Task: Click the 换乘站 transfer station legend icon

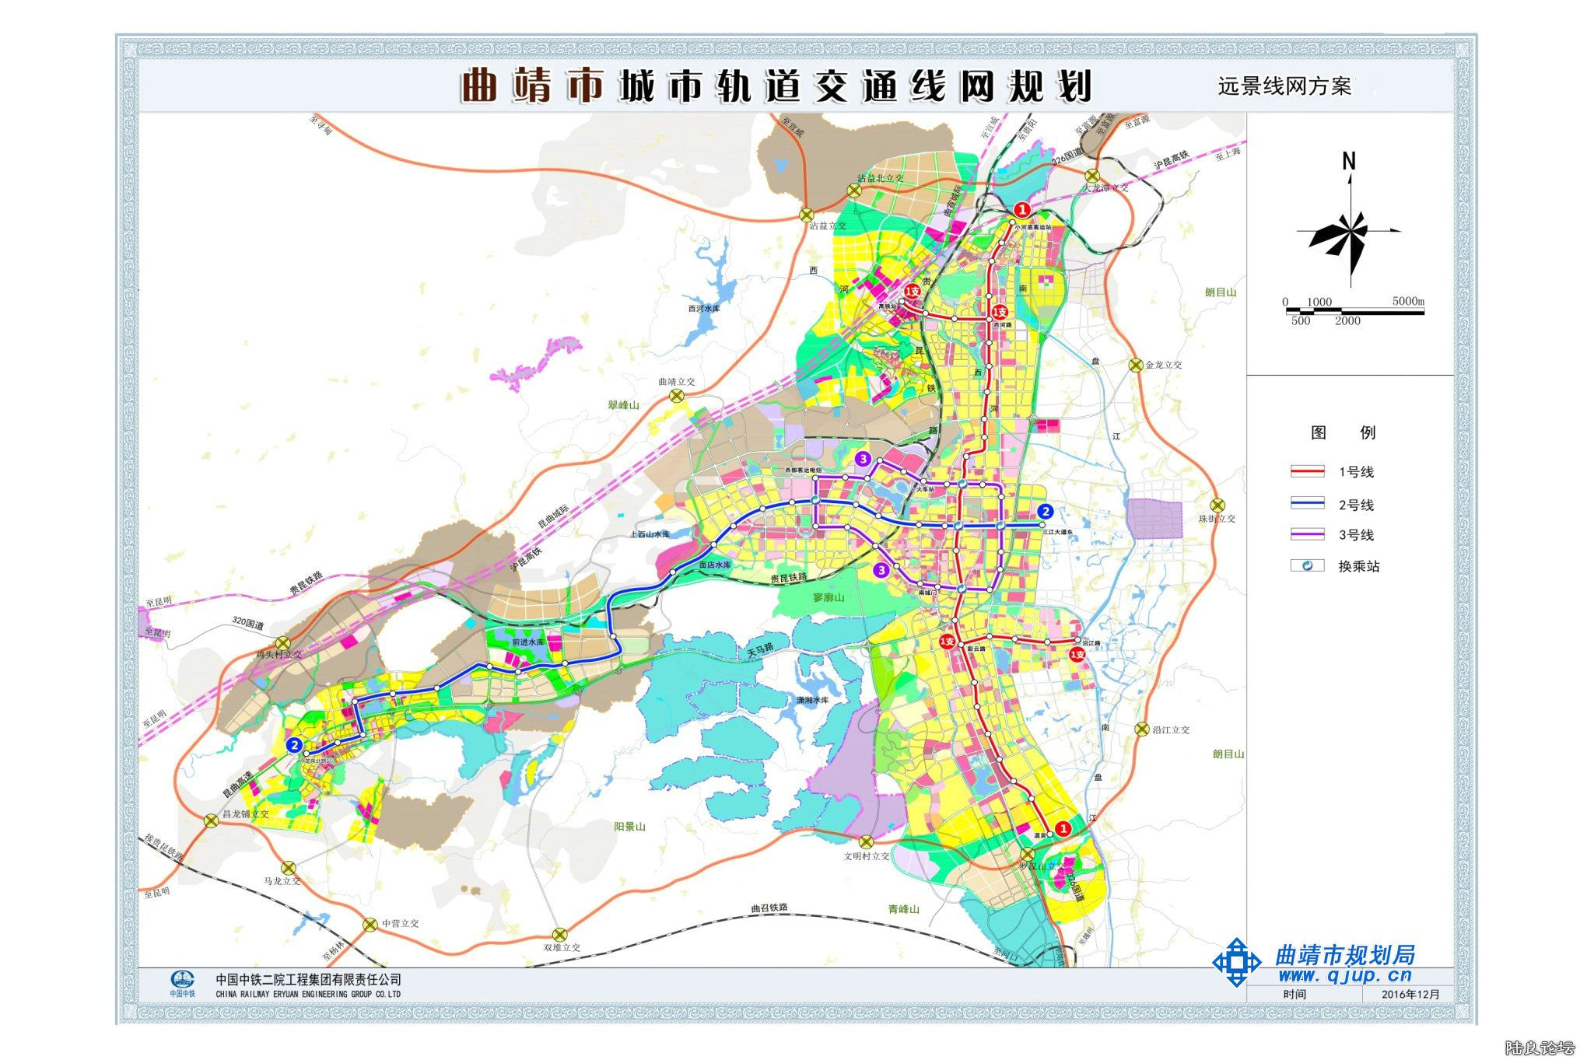Action: click(x=1307, y=565)
